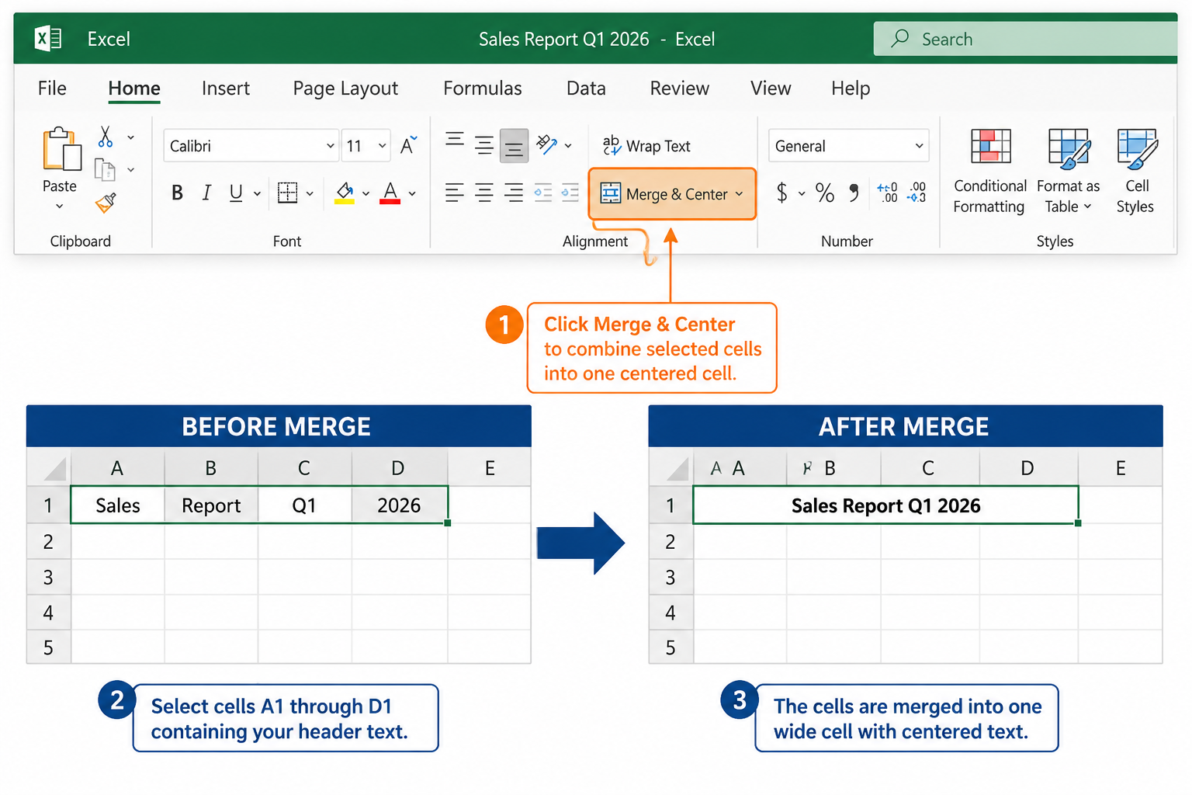Apply Accounting dollar number format

tap(782, 192)
